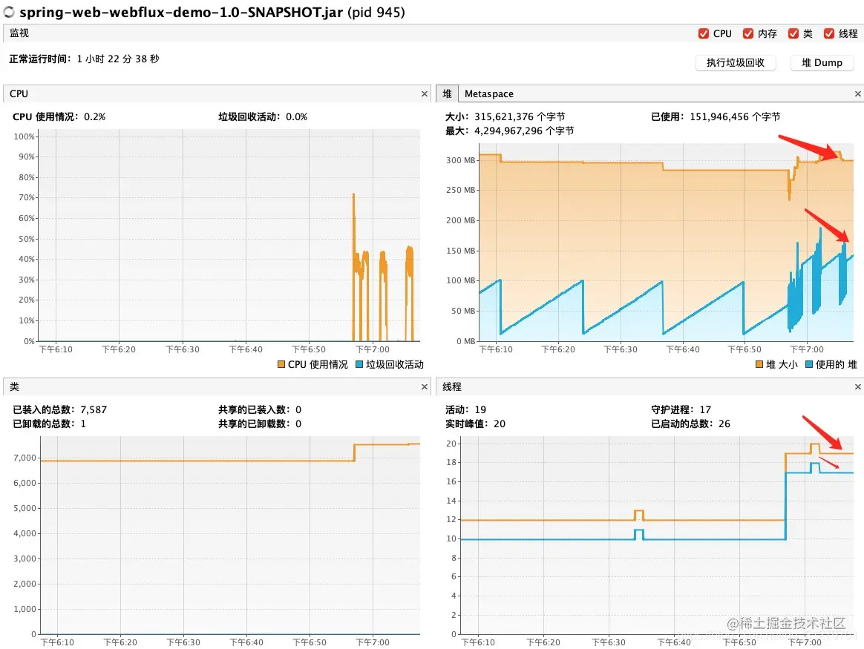Click 共享的已卸载数 0 value
Screen dimensions: 864x649
(298, 424)
